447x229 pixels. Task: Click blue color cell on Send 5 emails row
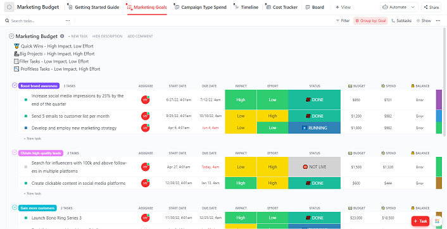439,116
